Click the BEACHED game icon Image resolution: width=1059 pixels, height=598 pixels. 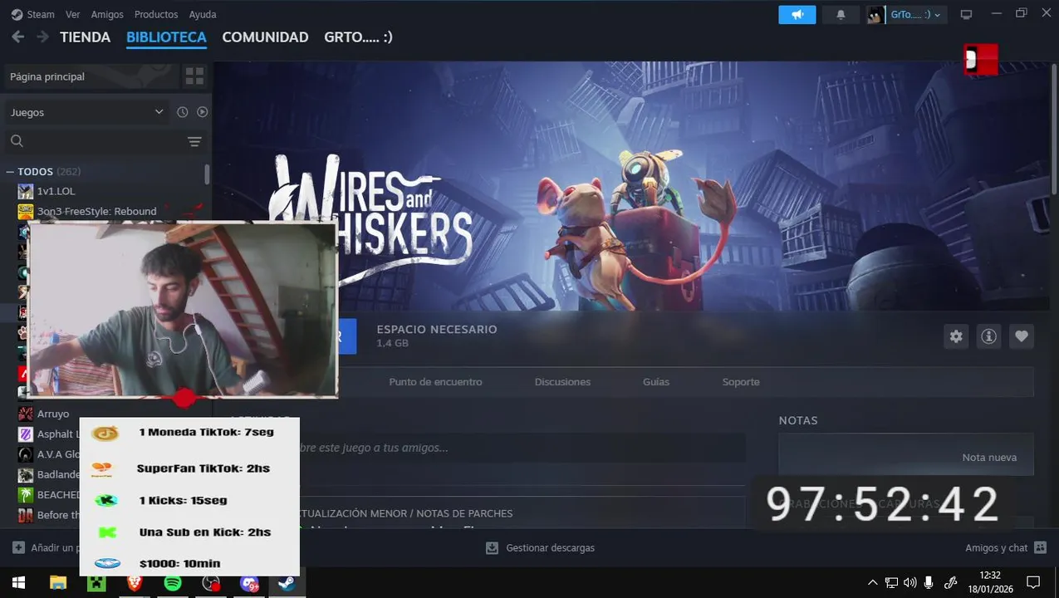point(26,495)
